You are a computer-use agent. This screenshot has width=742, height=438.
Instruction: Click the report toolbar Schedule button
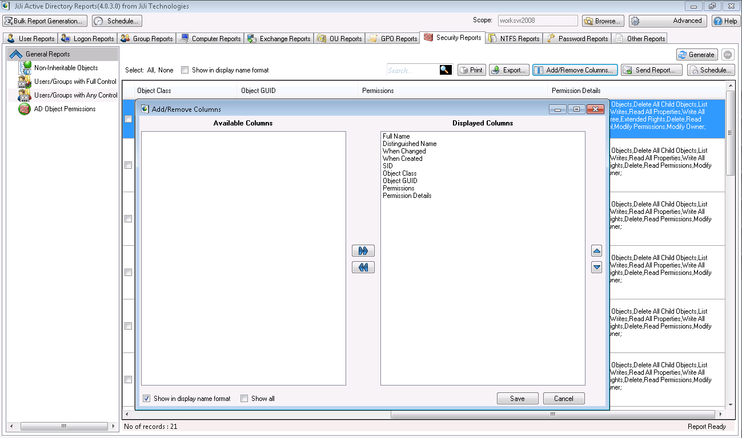(x=710, y=70)
